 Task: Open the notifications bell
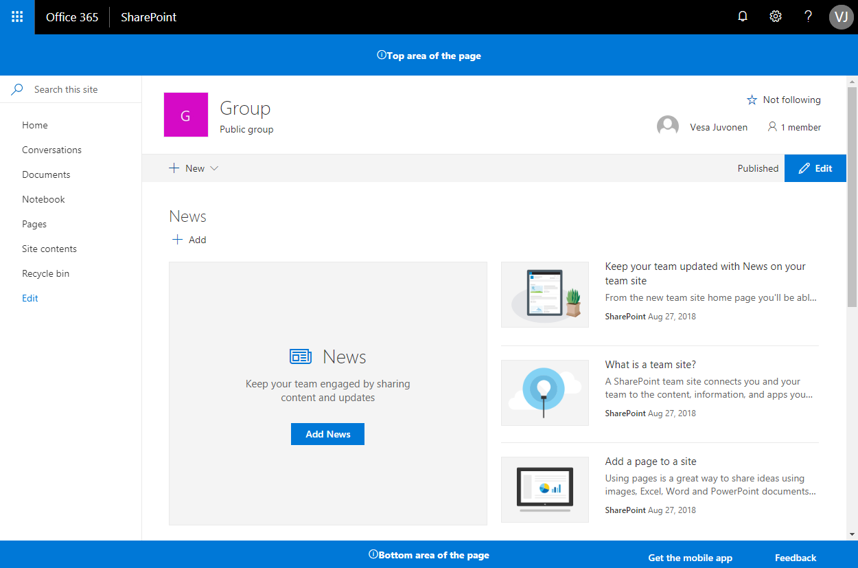pyautogui.click(x=742, y=16)
